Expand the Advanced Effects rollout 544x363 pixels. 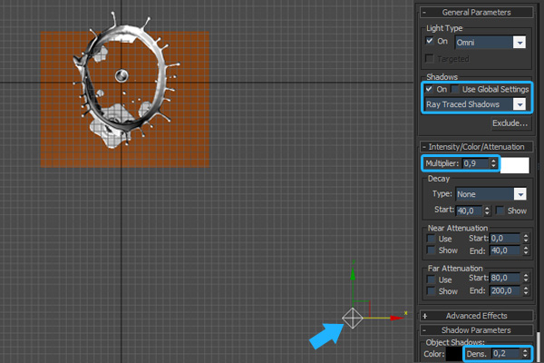point(475,315)
